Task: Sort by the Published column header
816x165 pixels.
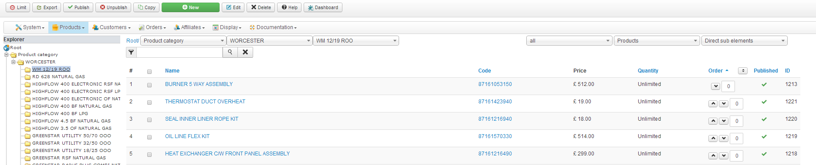Action: click(x=766, y=71)
